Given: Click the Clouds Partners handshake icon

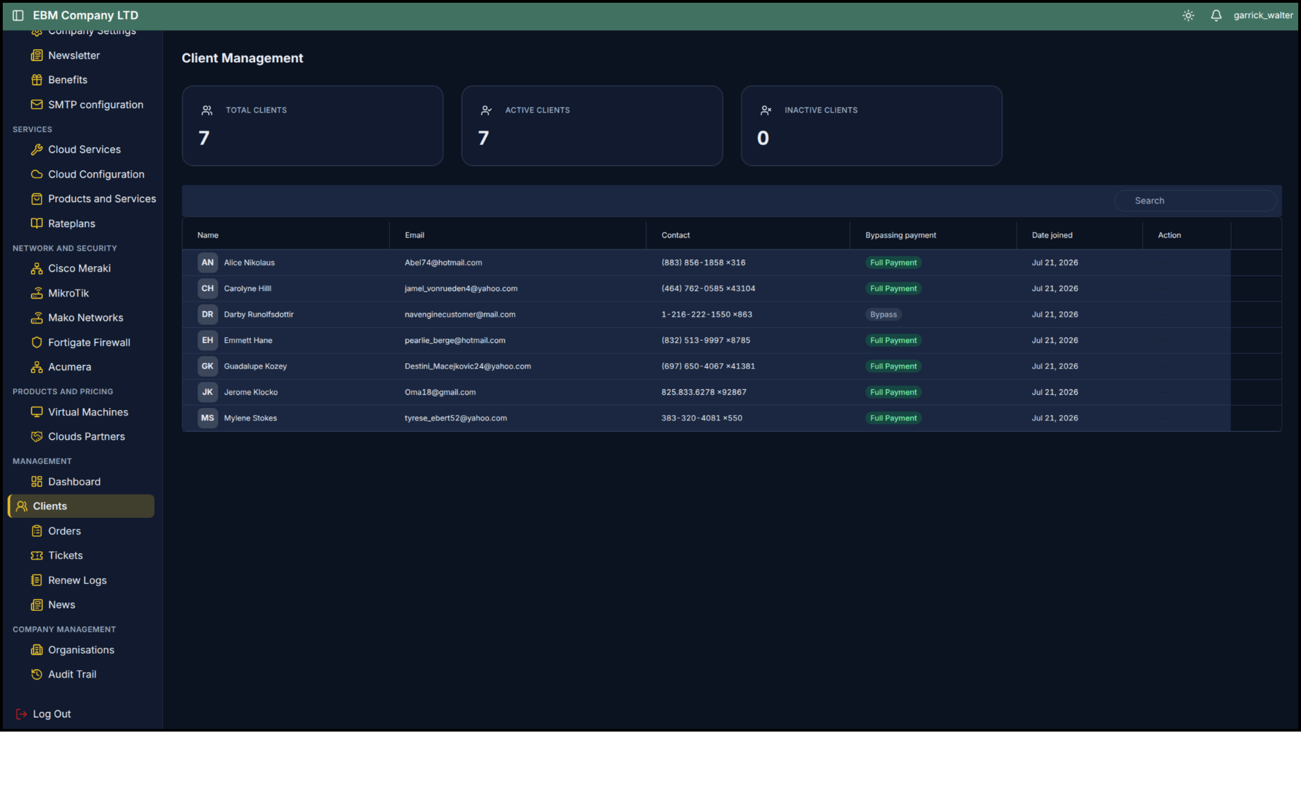Looking at the screenshot, I should [x=37, y=436].
